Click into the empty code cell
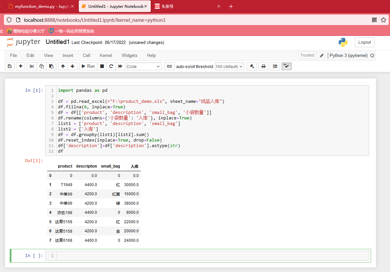Image resolution: width=390 pixels, height=272 pixels. click(x=213, y=256)
